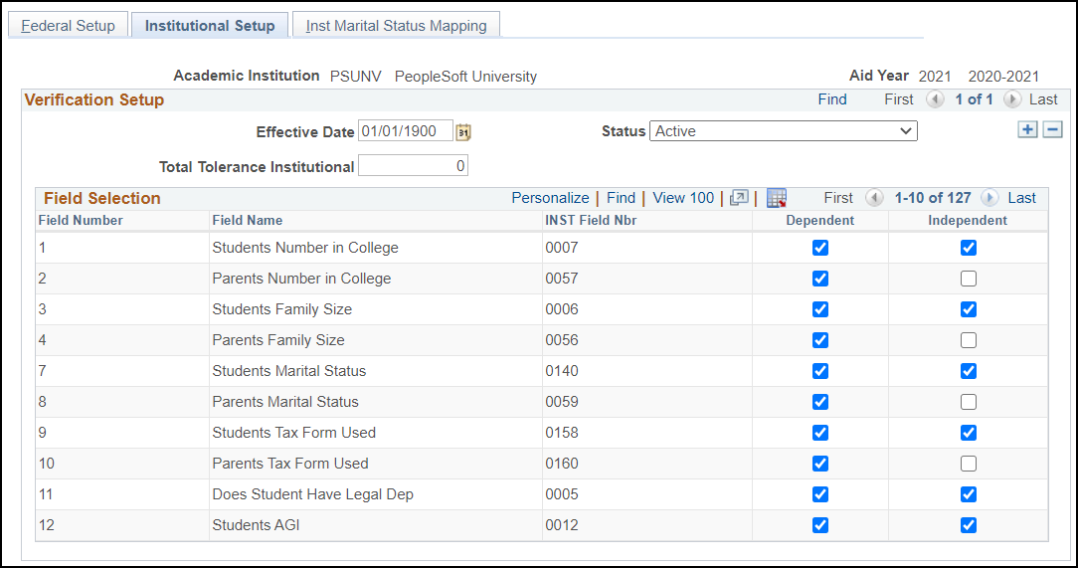1078x568 pixels.
Task: Switch to the Federal Setup tab
Action: pos(68,26)
